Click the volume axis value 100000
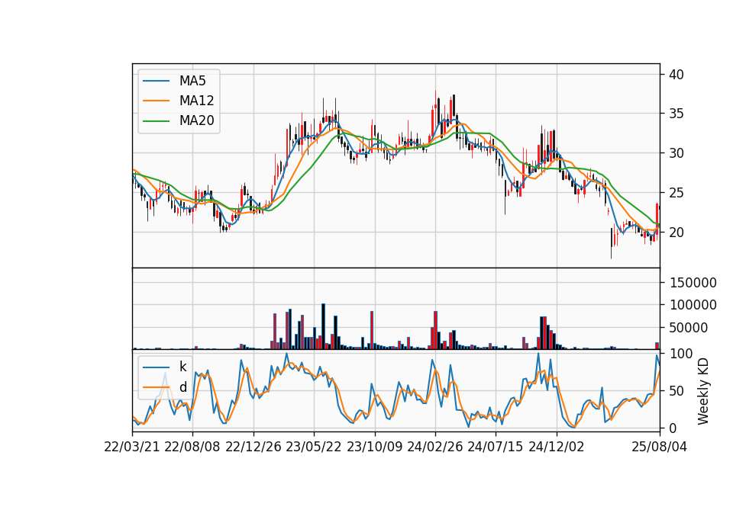 coord(693,305)
